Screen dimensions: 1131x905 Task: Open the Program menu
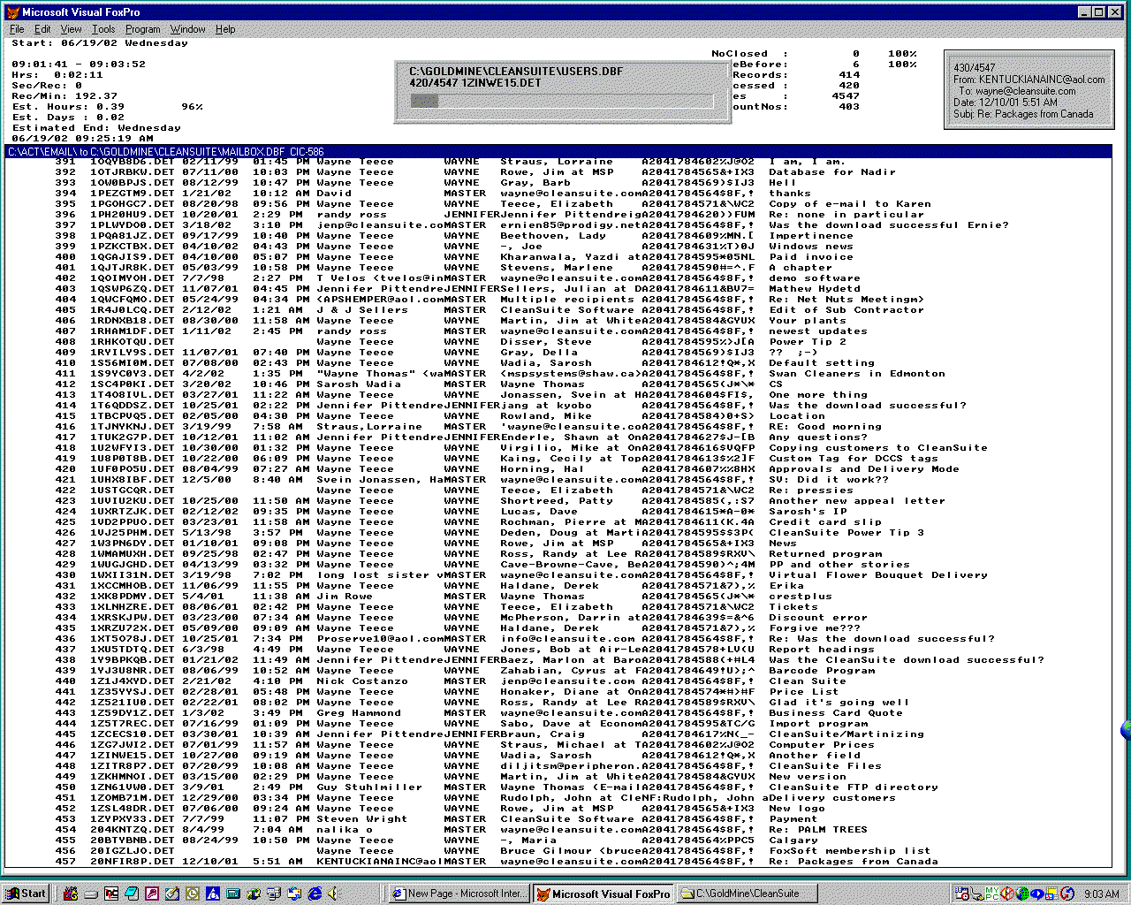point(142,29)
